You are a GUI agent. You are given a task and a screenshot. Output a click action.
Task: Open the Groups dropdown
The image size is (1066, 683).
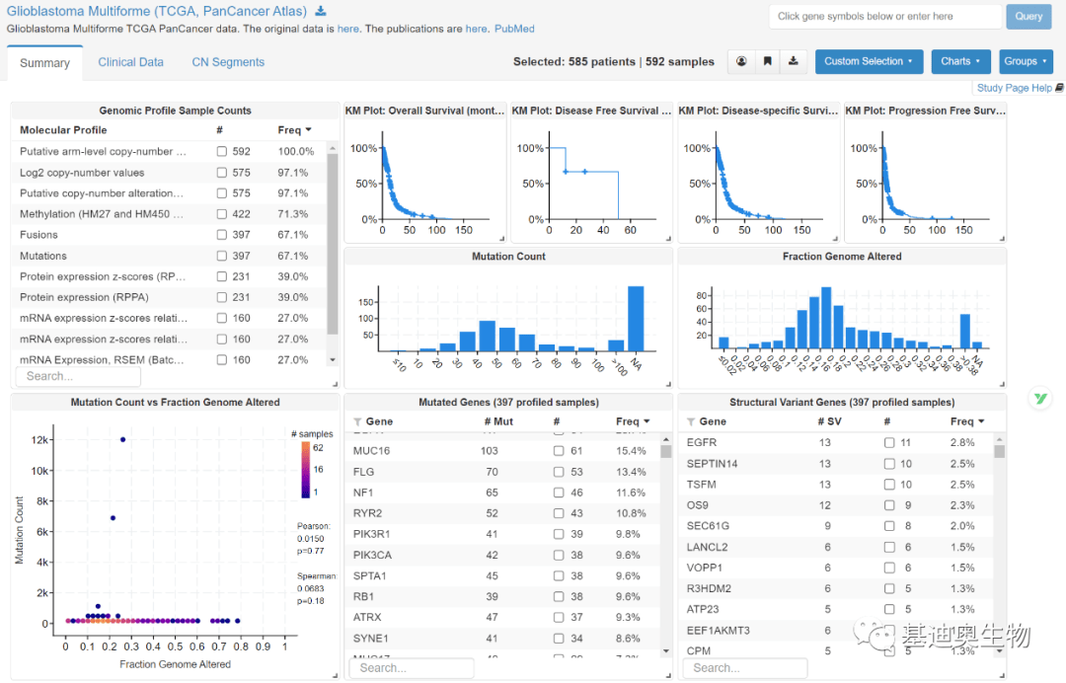[x=1026, y=61]
